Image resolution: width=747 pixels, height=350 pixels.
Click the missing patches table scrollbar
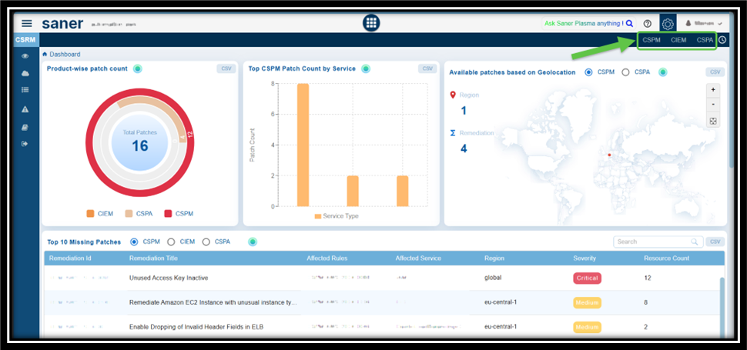[x=722, y=307]
